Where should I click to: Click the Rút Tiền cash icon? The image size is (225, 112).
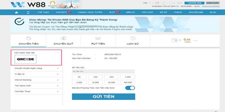[x=98, y=38]
